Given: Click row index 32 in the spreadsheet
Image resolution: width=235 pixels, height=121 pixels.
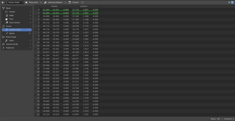Looking at the screenshot, I should [38, 115].
